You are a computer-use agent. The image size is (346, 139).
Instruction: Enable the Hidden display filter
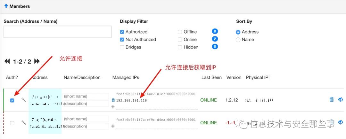coord(180,47)
